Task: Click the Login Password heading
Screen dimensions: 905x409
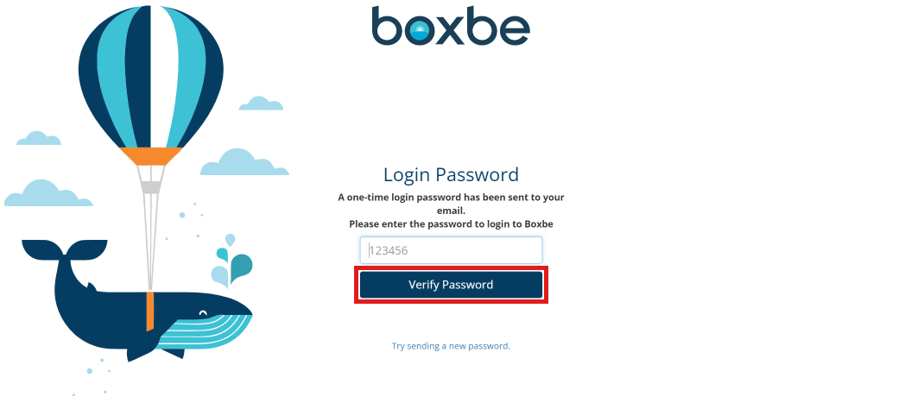Action: tap(451, 175)
